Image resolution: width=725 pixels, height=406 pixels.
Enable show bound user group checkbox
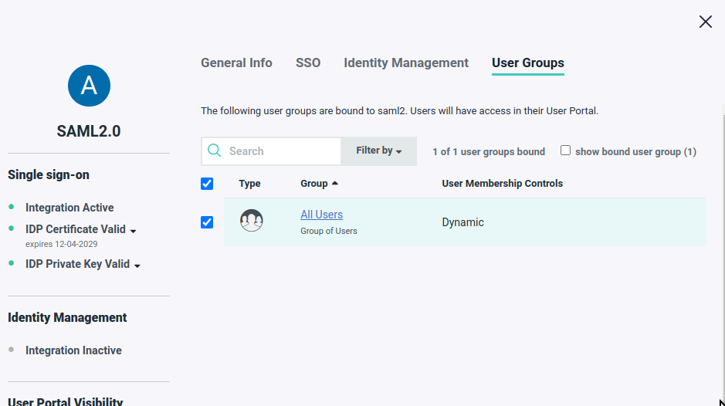tap(565, 151)
